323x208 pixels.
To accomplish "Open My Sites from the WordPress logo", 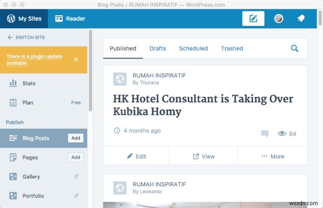I will tap(24, 19).
